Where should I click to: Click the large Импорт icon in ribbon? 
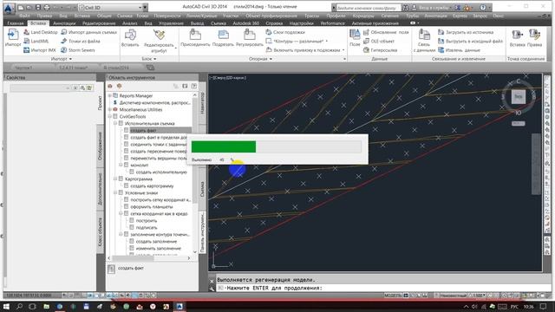[x=13, y=38]
